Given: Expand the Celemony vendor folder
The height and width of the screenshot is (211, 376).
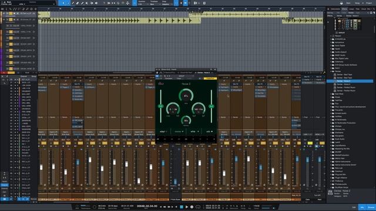Looking at the screenshot, I should (x=331, y=62).
